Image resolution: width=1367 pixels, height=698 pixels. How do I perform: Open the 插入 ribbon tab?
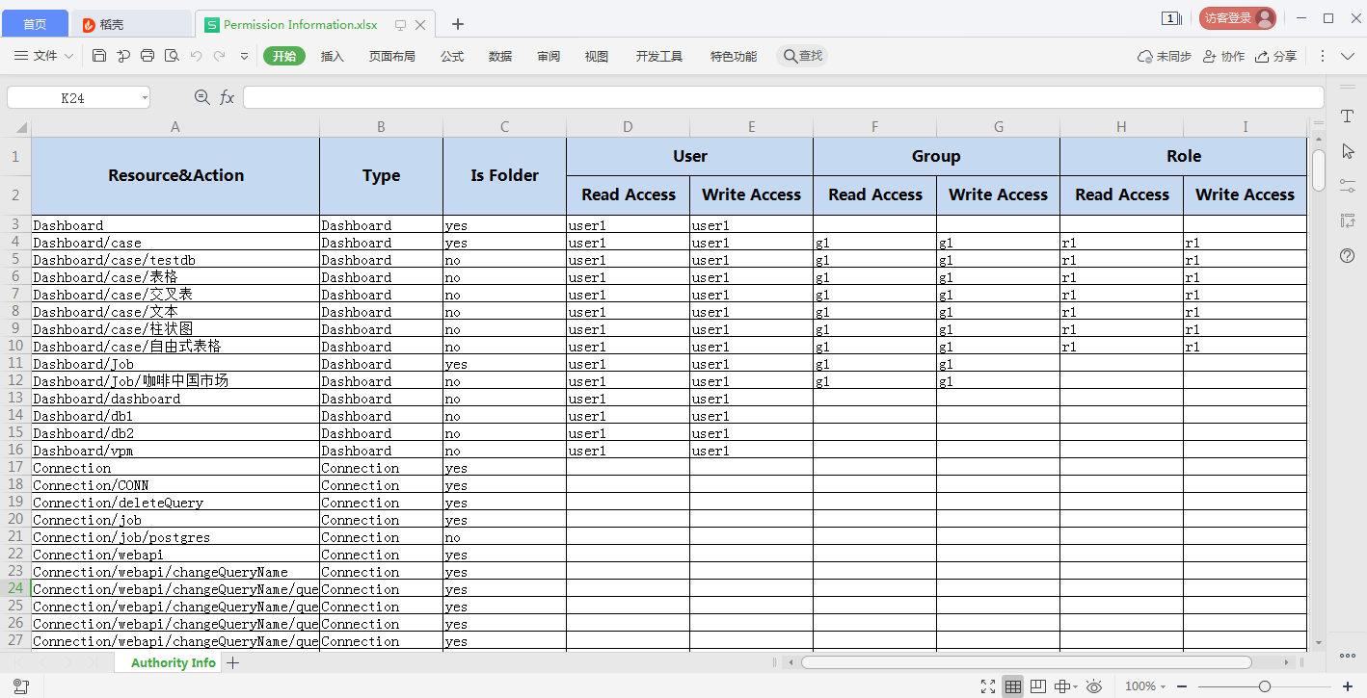(332, 56)
